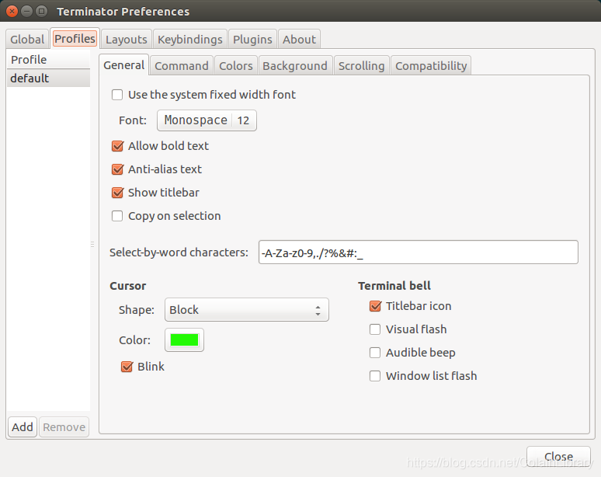601x477 pixels.
Task: Open the Keybindings tab
Action: 190,39
